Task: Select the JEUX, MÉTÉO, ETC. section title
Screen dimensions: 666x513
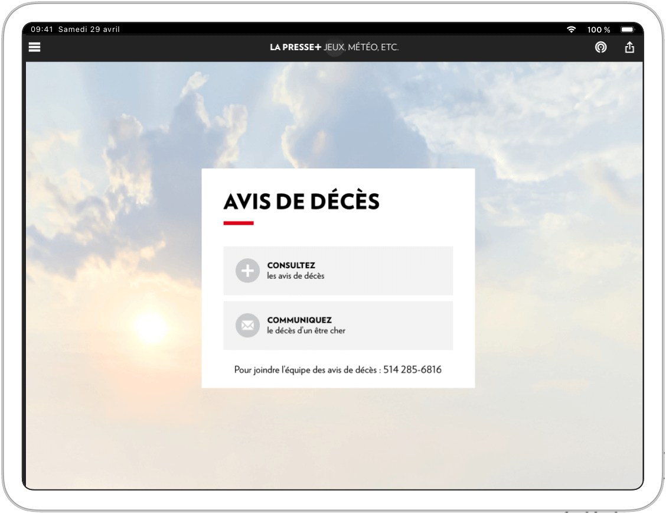Action: pos(361,47)
